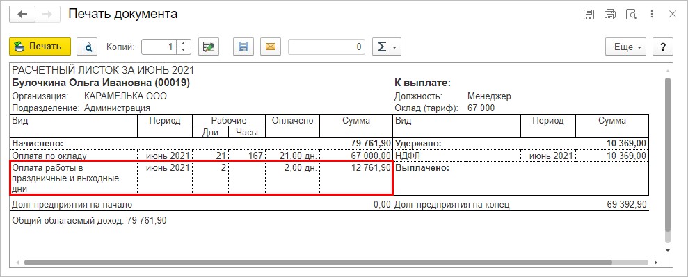Increase copies count with up arrow
The image size is (688, 277).
[184, 43]
